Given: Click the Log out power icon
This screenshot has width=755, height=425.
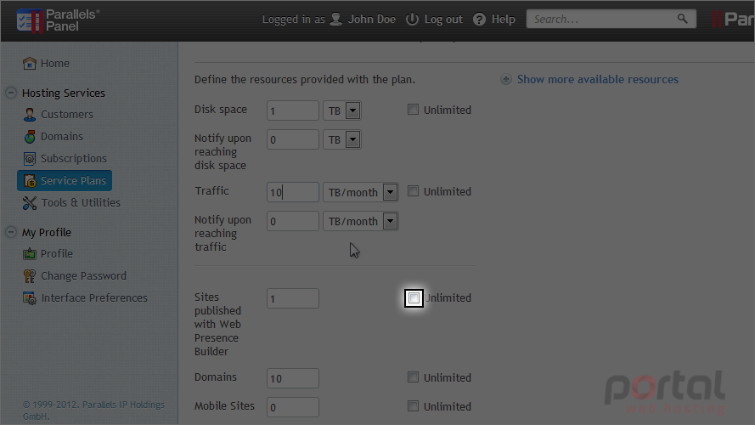Looking at the screenshot, I should (412, 20).
